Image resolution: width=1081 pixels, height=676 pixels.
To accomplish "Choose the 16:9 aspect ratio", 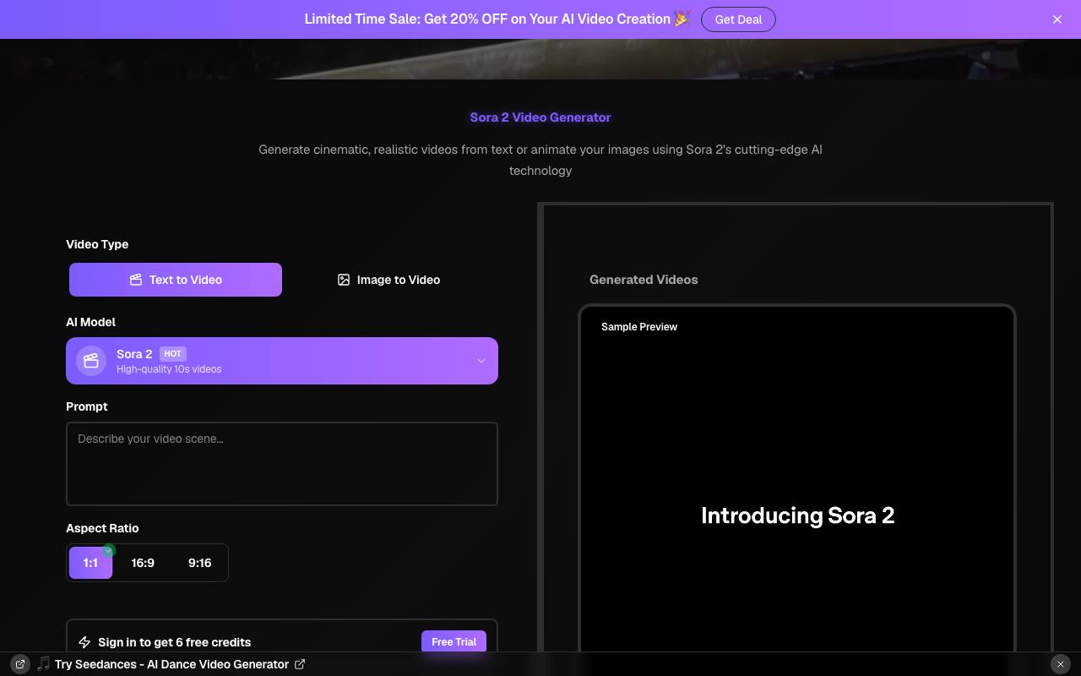I will [143, 563].
